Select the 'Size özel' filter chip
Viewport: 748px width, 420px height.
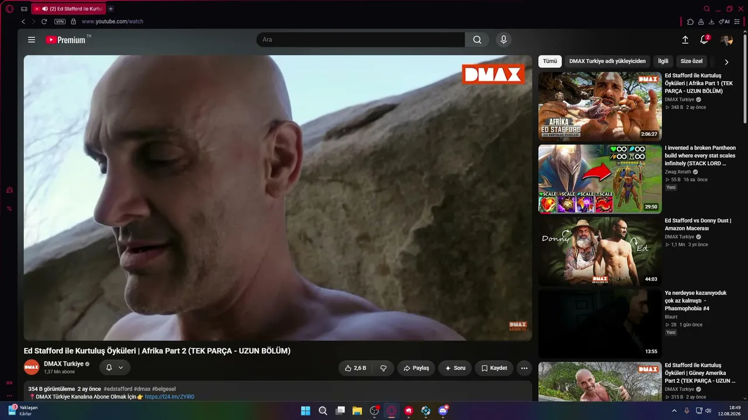pos(692,61)
